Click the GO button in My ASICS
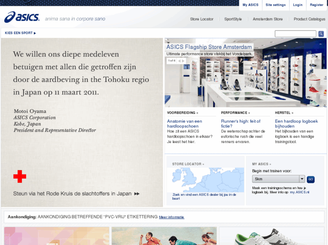Viewport: 328px width, 245px height. click(x=310, y=179)
